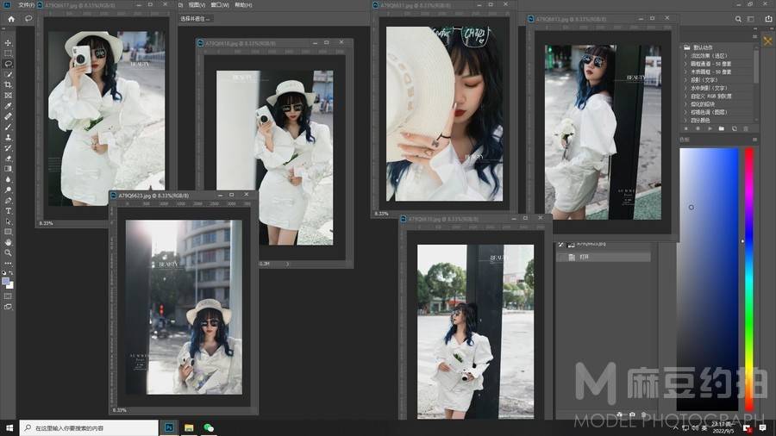Select the Hand tool
776x436 pixels.
pyautogui.click(x=8, y=242)
